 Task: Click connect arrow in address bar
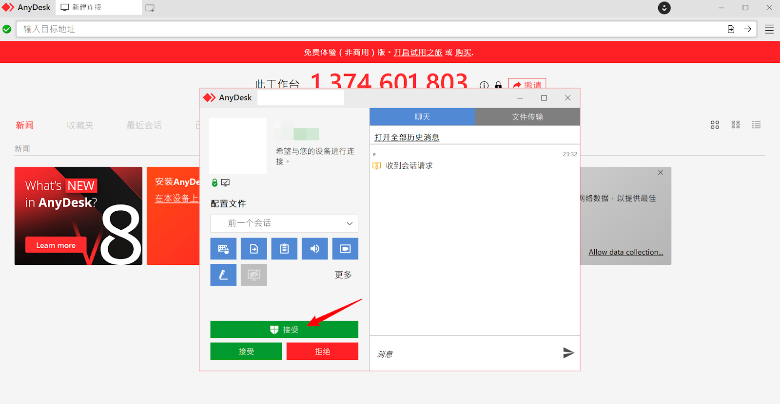pyautogui.click(x=747, y=29)
